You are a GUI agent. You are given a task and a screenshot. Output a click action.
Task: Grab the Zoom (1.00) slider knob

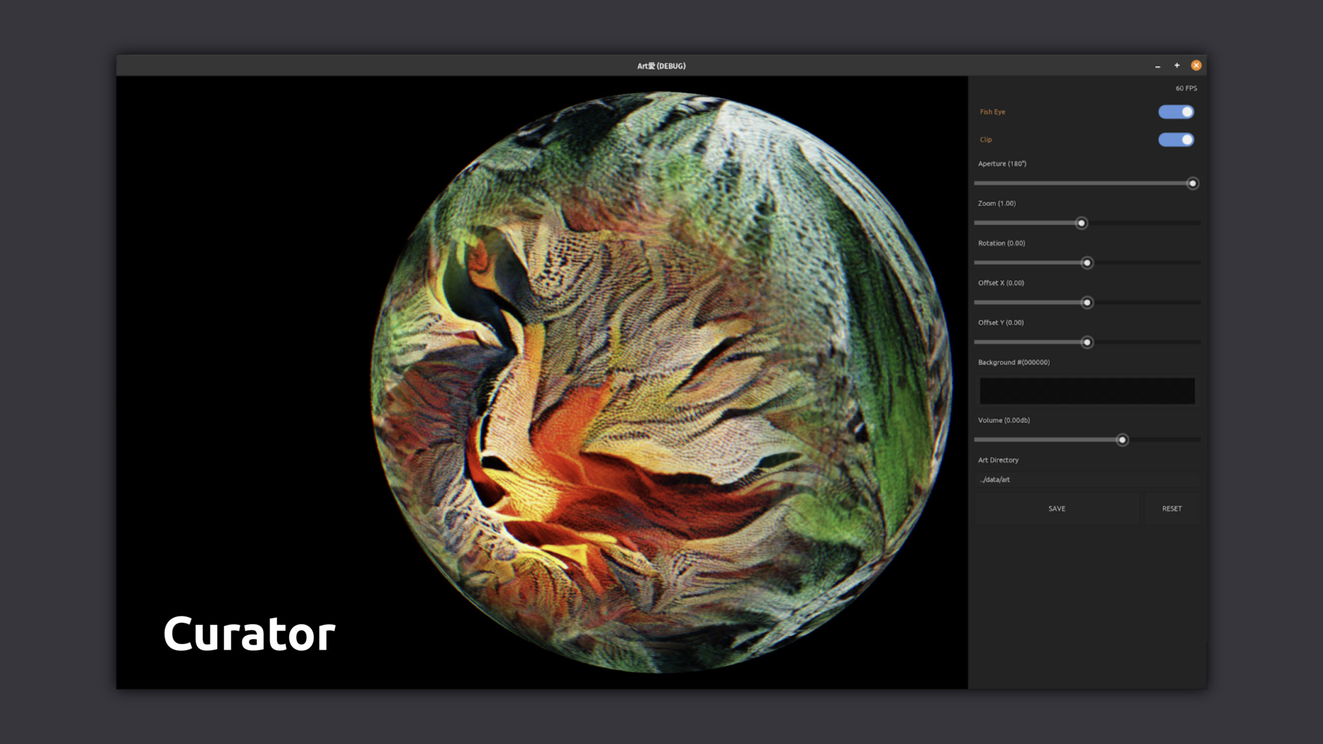pyautogui.click(x=1081, y=223)
